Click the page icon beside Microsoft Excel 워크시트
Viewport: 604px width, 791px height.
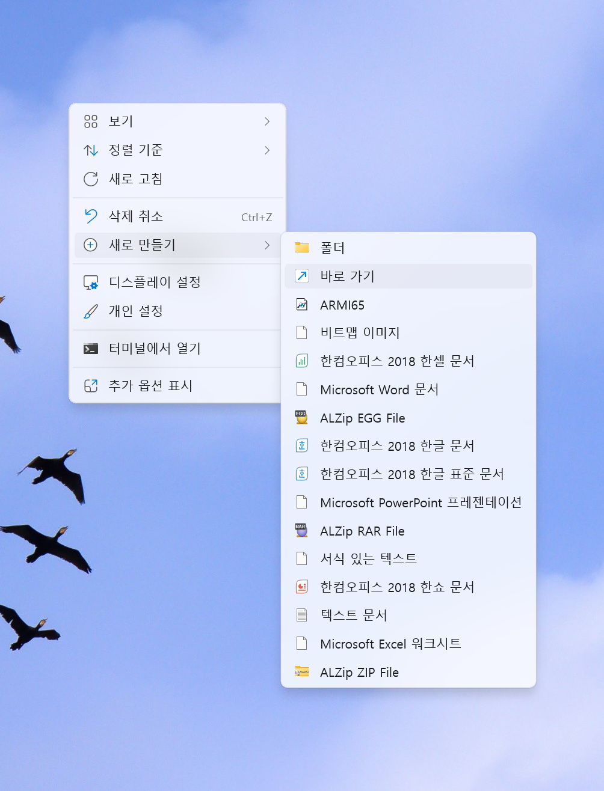[302, 643]
